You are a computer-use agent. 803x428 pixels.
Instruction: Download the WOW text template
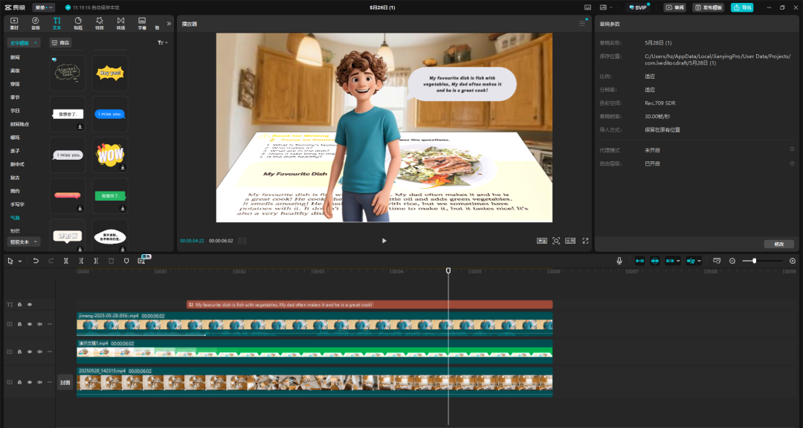click(x=123, y=167)
